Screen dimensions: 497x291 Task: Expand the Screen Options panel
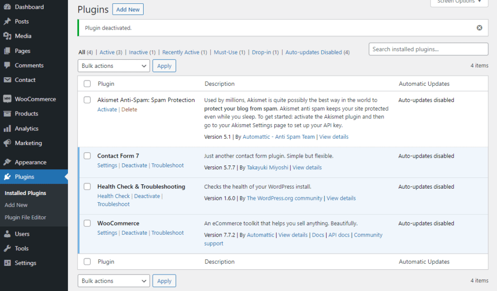(458, 2)
